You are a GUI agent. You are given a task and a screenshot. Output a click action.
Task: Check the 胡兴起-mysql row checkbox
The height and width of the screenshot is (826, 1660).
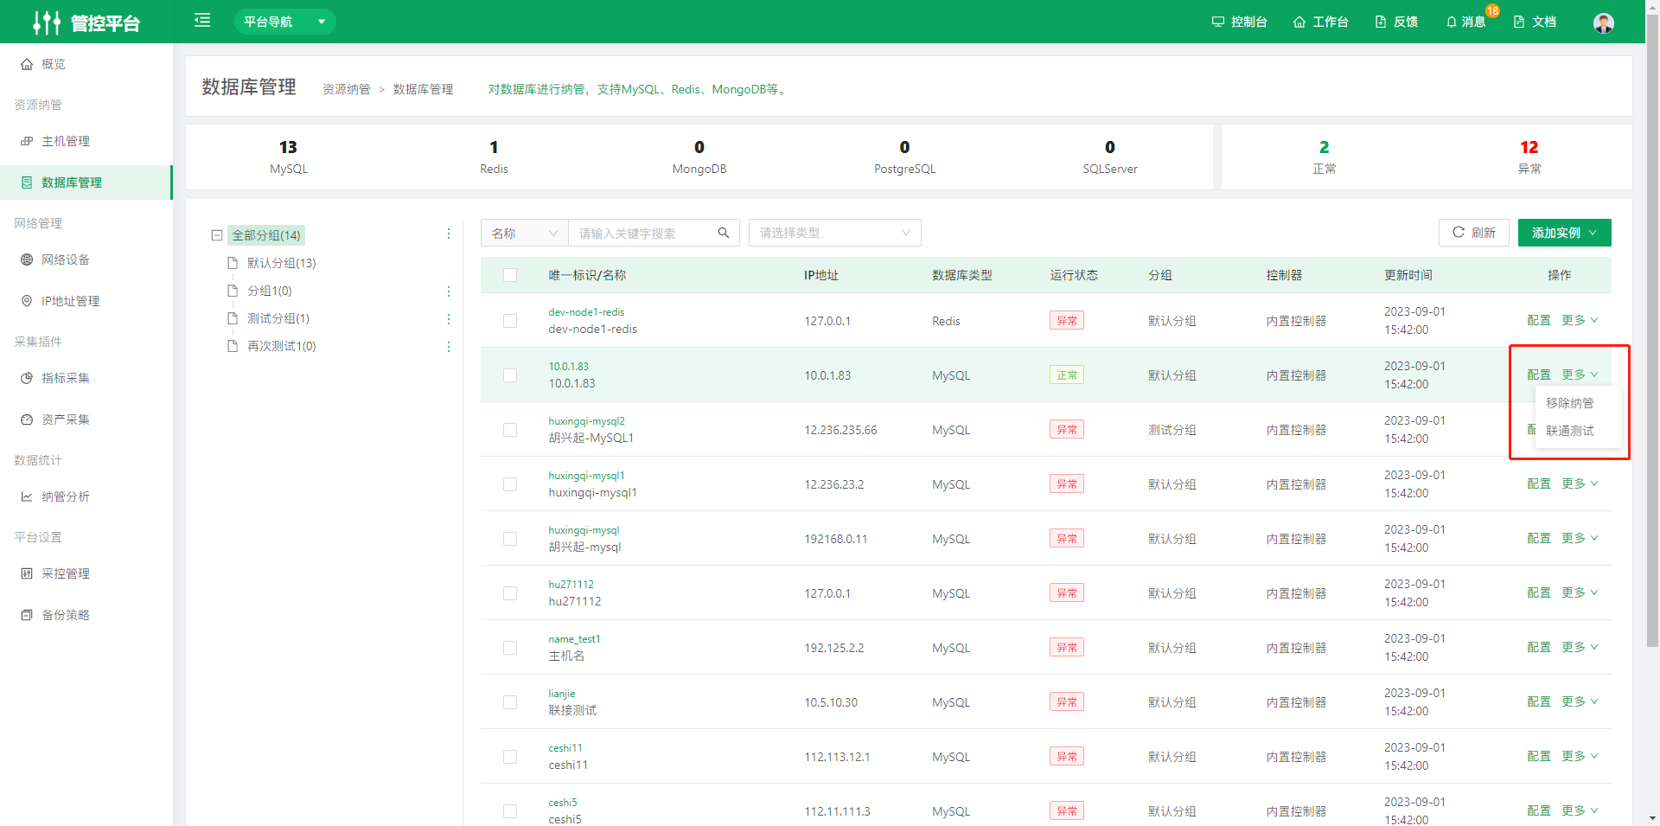click(x=510, y=539)
